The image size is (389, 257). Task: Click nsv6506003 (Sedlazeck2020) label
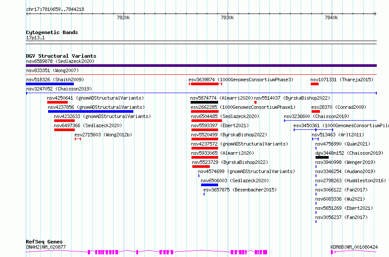tap(235, 181)
